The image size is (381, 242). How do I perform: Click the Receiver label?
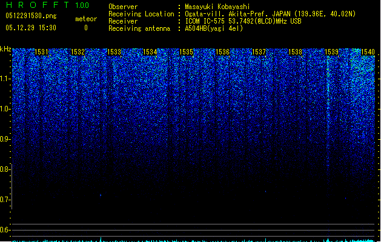pyautogui.click(x=123, y=21)
